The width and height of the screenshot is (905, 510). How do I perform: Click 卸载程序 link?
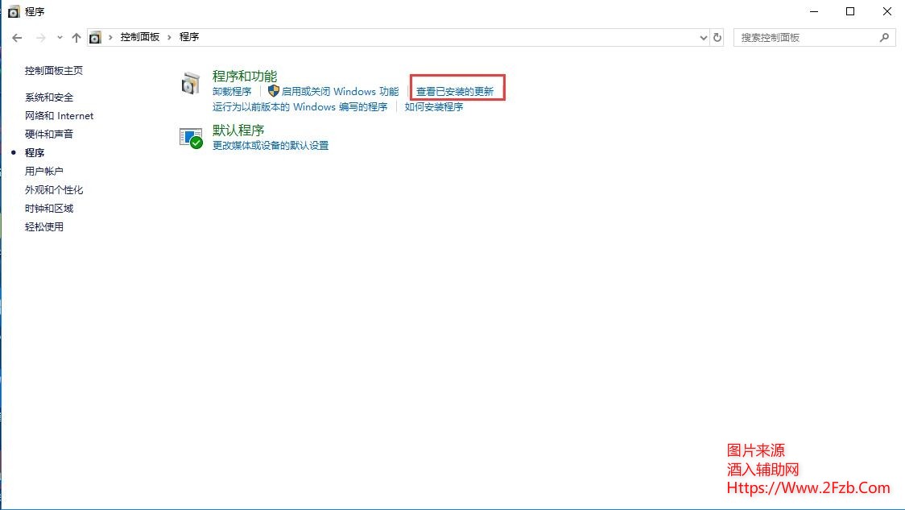pos(232,91)
